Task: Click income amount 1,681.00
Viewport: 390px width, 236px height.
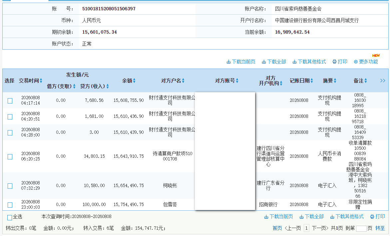Action: tap(94, 116)
